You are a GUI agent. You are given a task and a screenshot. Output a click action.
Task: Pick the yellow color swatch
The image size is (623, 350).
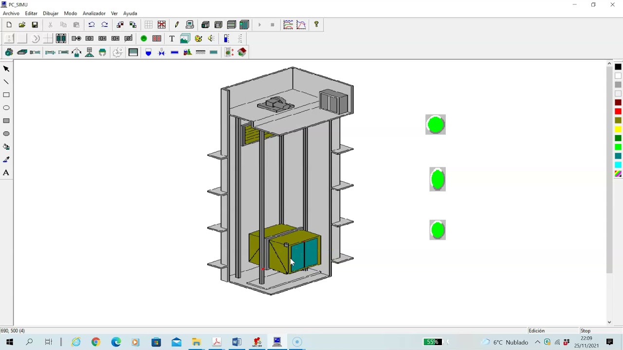tap(618, 129)
